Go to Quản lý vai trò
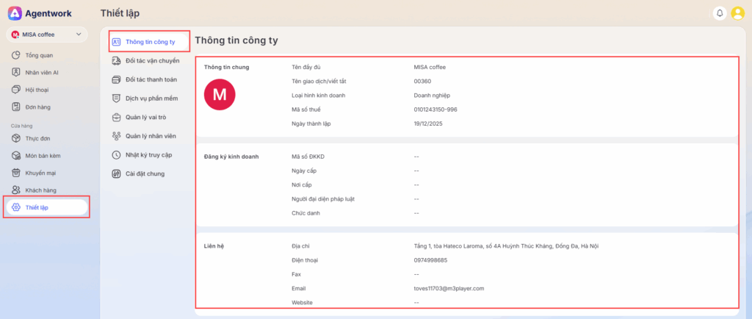This screenshot has height=319, width=752. 148,117
